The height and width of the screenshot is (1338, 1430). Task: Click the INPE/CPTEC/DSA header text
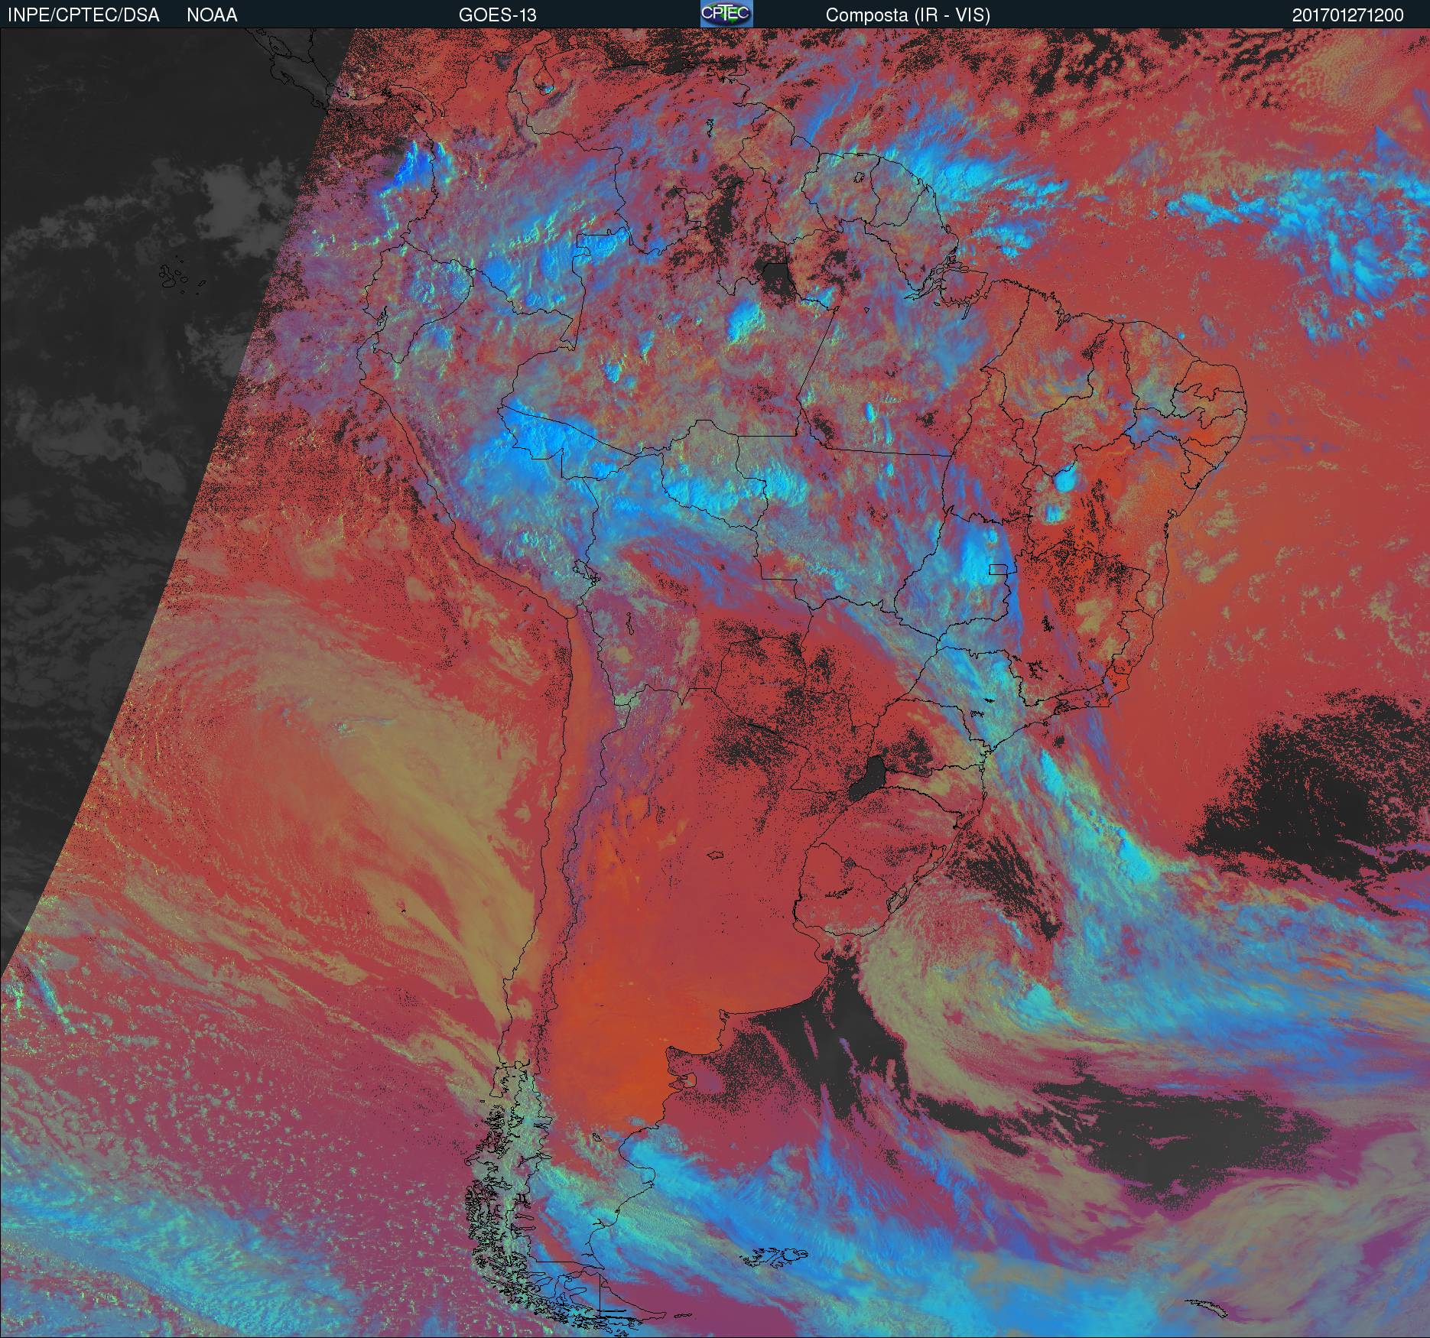point(83,15)
